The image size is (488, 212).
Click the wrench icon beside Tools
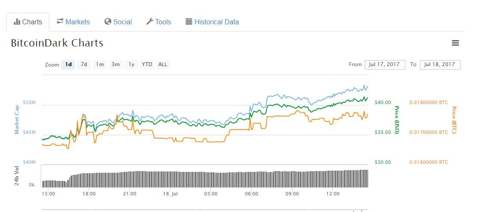pyautogui.click(x=150, y=21)
